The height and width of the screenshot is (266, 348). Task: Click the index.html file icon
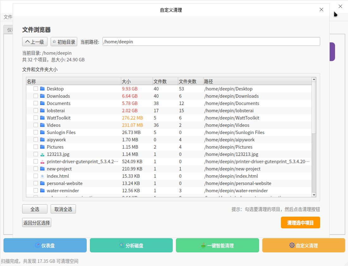click(x=42, y=176)
